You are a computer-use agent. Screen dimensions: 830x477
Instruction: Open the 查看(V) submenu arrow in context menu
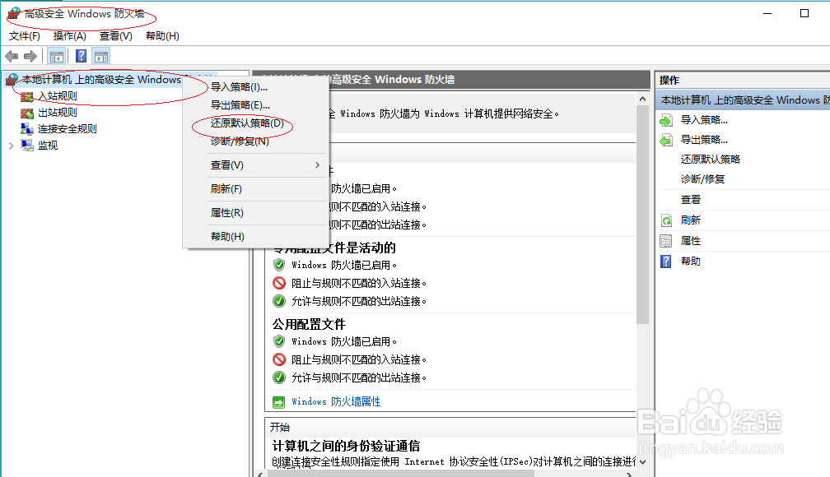click(x=318, y=165)
